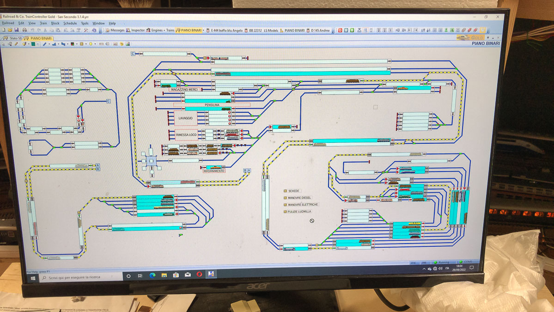Open the Engines + Trains window
Image resolution: width=554 pixels, height=312 pixels.
point(160,31)
